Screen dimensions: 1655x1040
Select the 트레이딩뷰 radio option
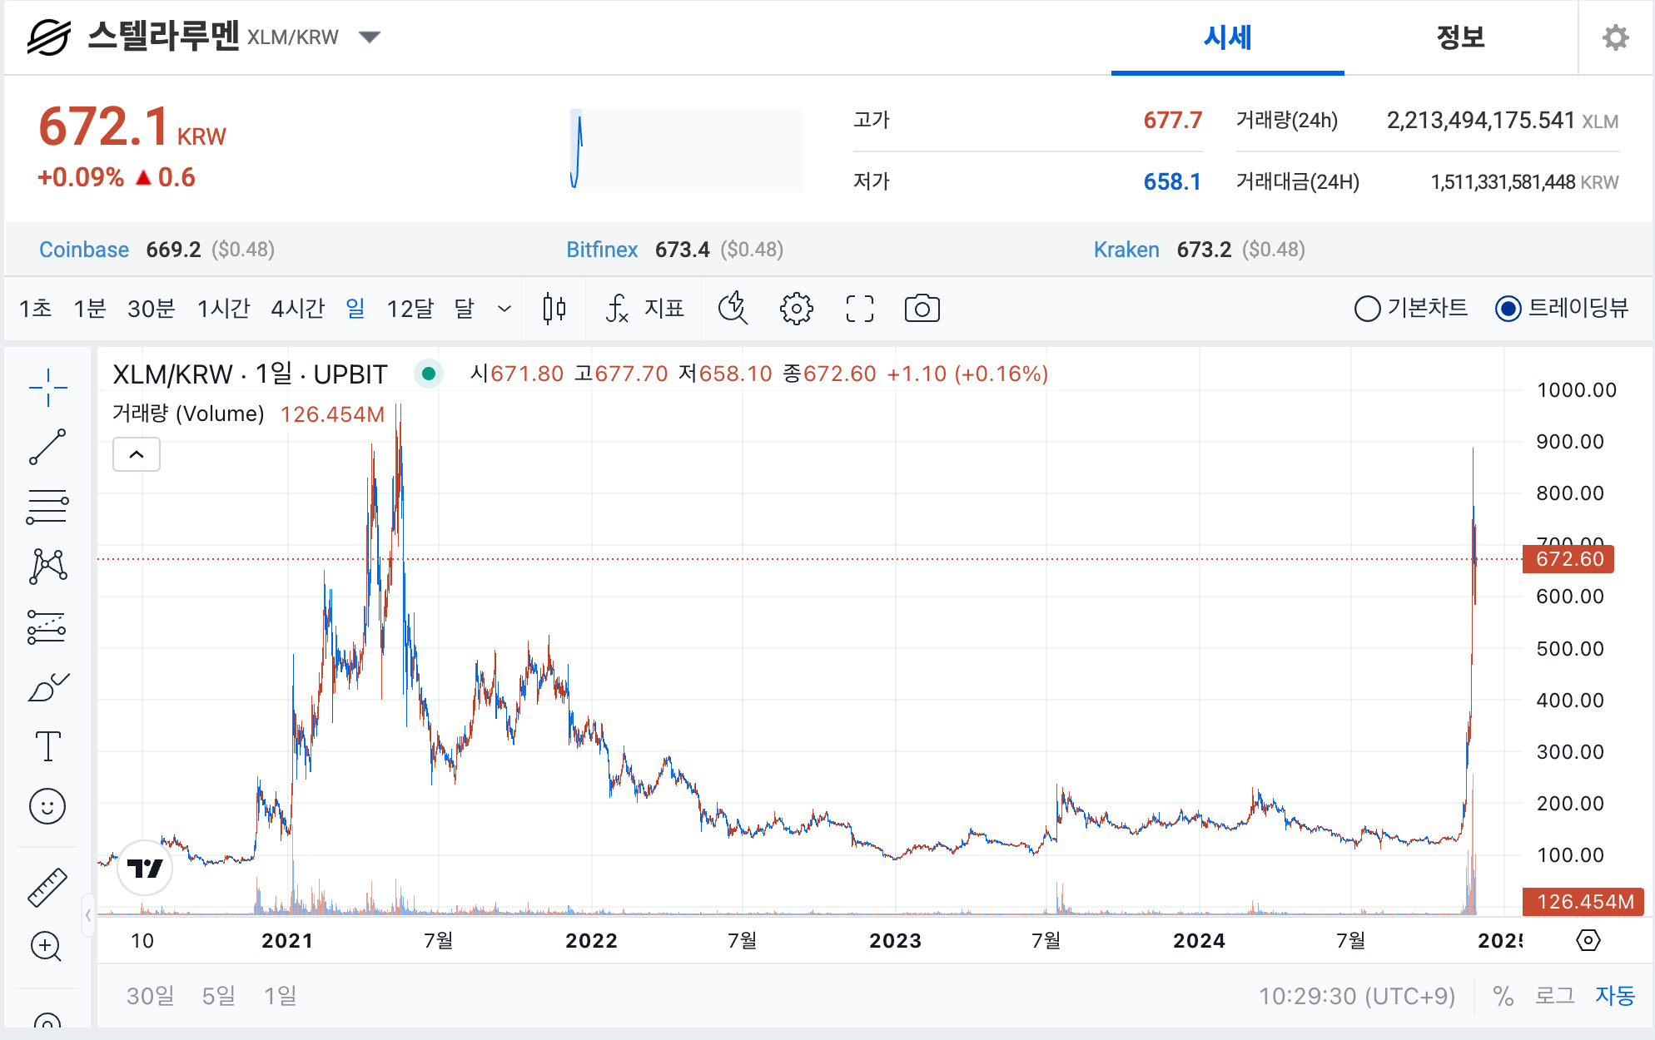click(1508, 309)
